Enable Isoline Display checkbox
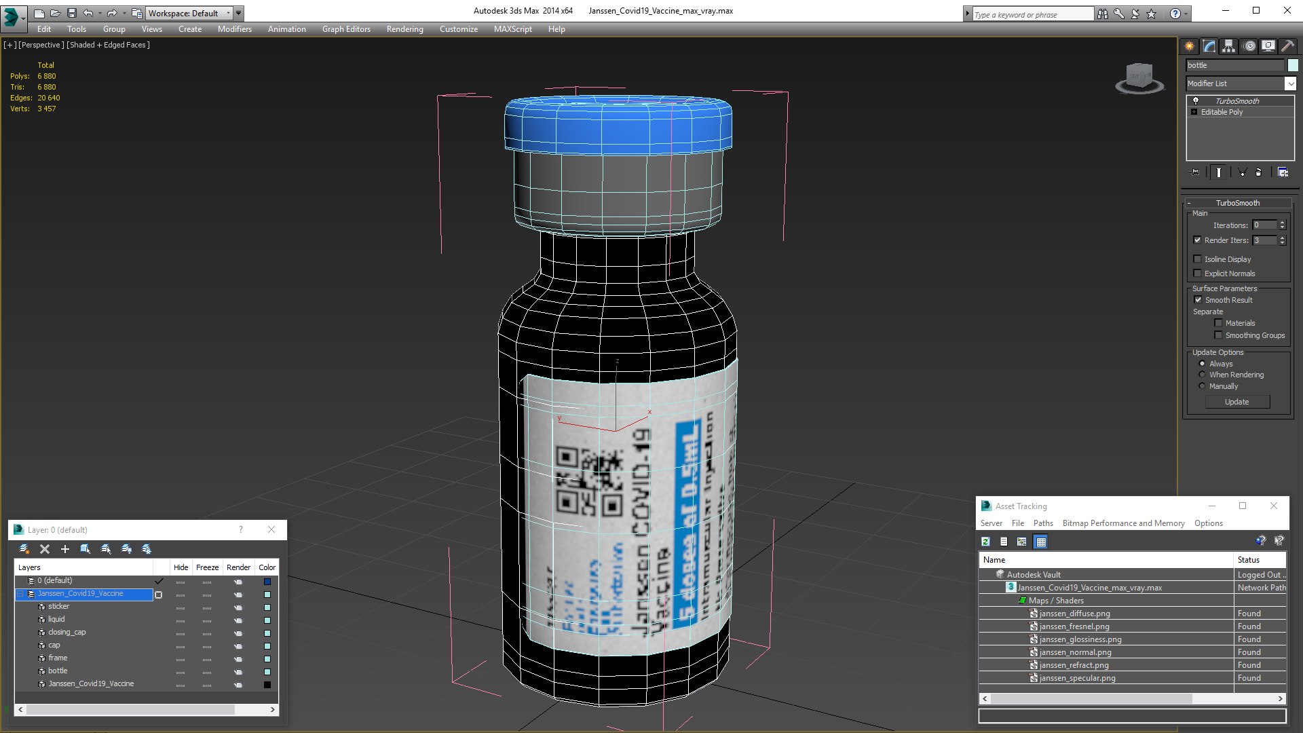The image size is (1303, 733). 1197,259
